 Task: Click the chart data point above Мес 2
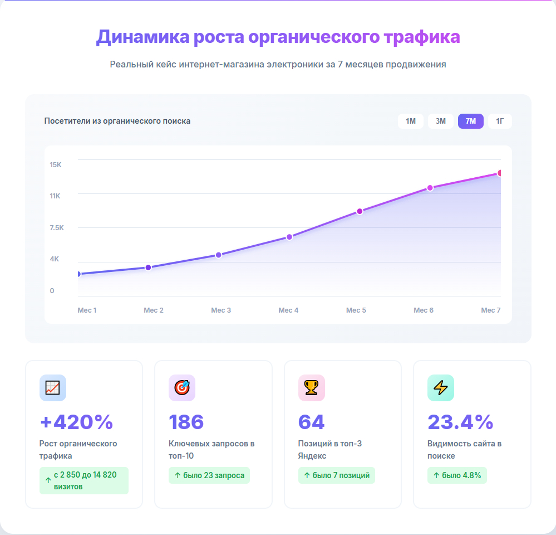coord(148,267)
